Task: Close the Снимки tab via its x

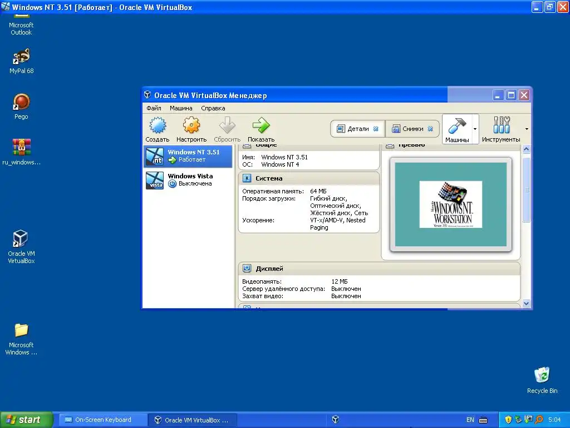Action: coord(430,129)
